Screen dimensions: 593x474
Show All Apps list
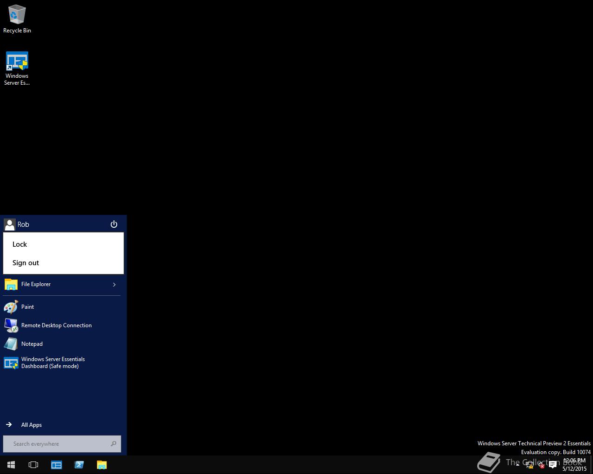[x=62, y=425]
